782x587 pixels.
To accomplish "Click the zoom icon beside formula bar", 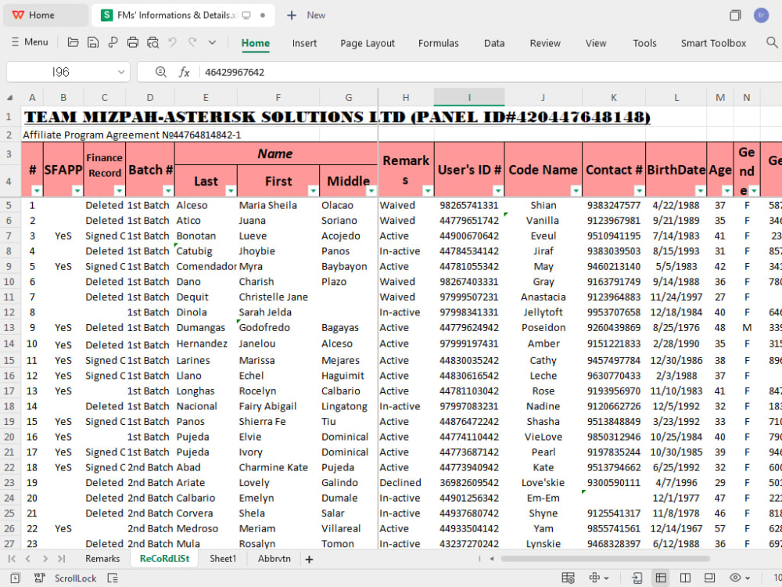I will pyautogui.click(x=160, y=72).
